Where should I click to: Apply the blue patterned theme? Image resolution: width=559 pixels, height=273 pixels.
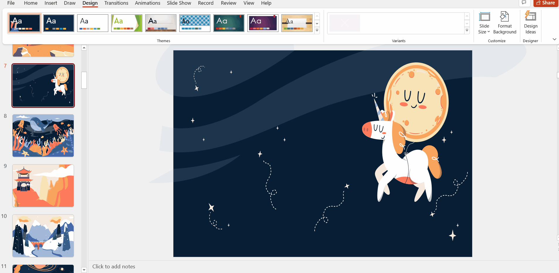(x=195, y=23)
